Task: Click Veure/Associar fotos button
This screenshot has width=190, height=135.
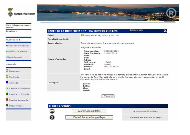Action: 89,111
